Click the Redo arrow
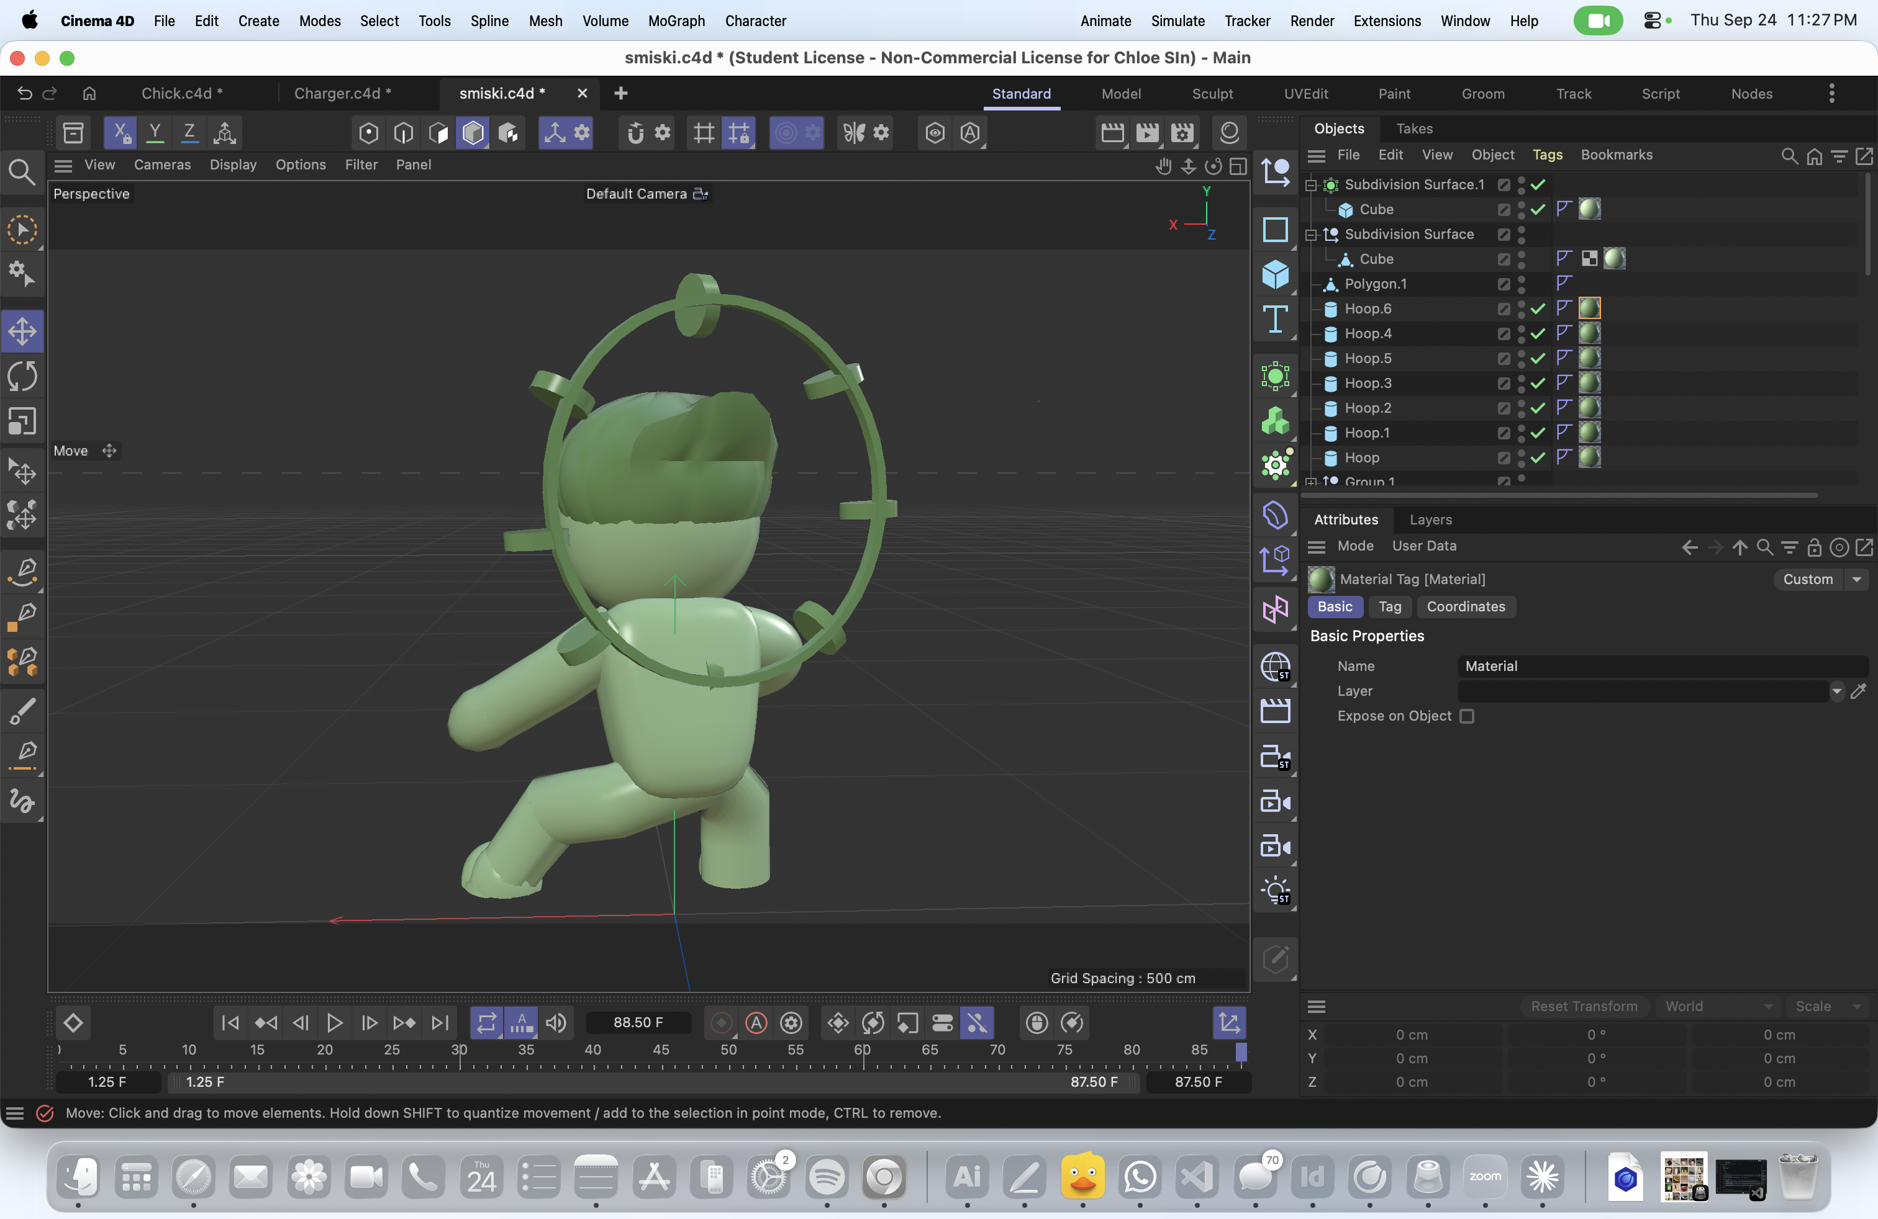 coord(50,93)
